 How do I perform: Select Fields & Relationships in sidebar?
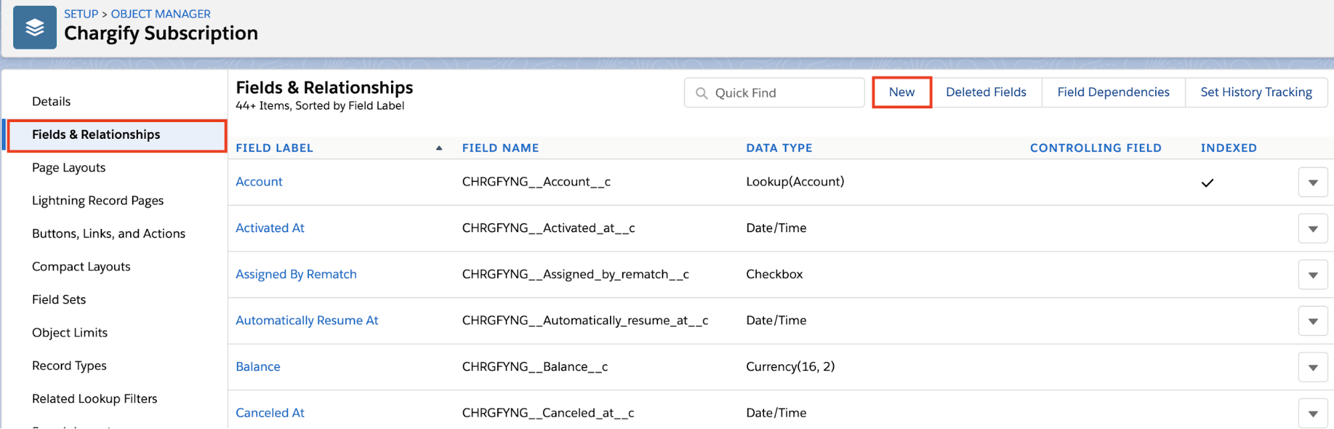tap(96, 135)
